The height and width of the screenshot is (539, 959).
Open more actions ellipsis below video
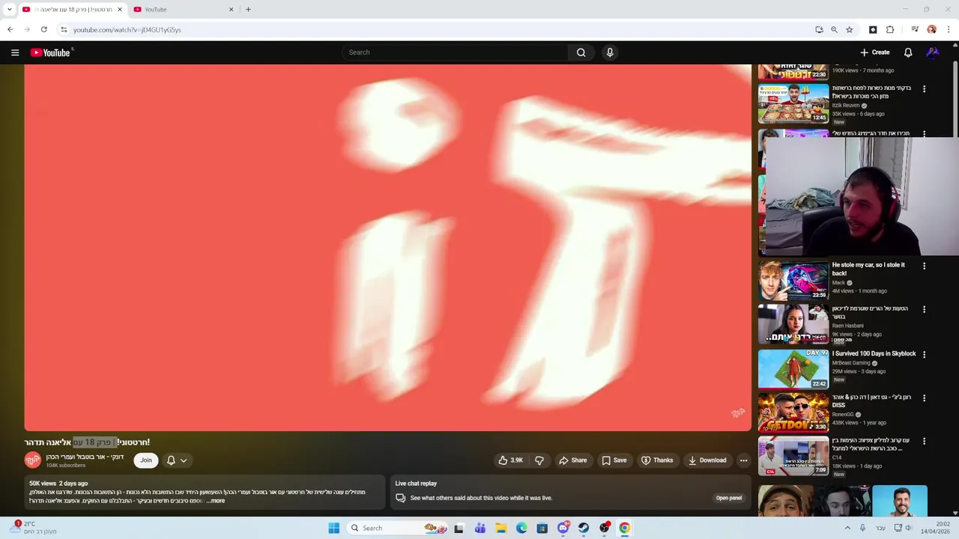[x=743, y=460]
